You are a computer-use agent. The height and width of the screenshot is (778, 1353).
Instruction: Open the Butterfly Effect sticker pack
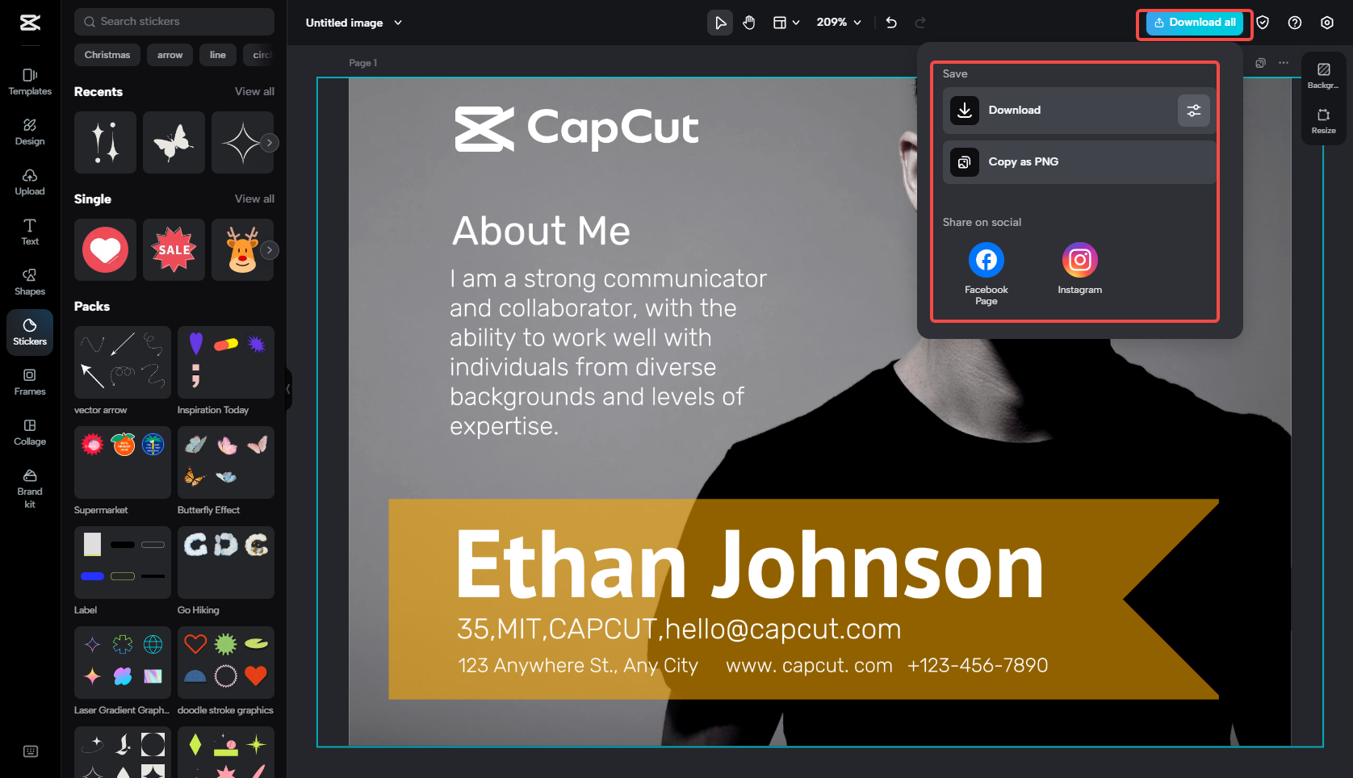226,462
